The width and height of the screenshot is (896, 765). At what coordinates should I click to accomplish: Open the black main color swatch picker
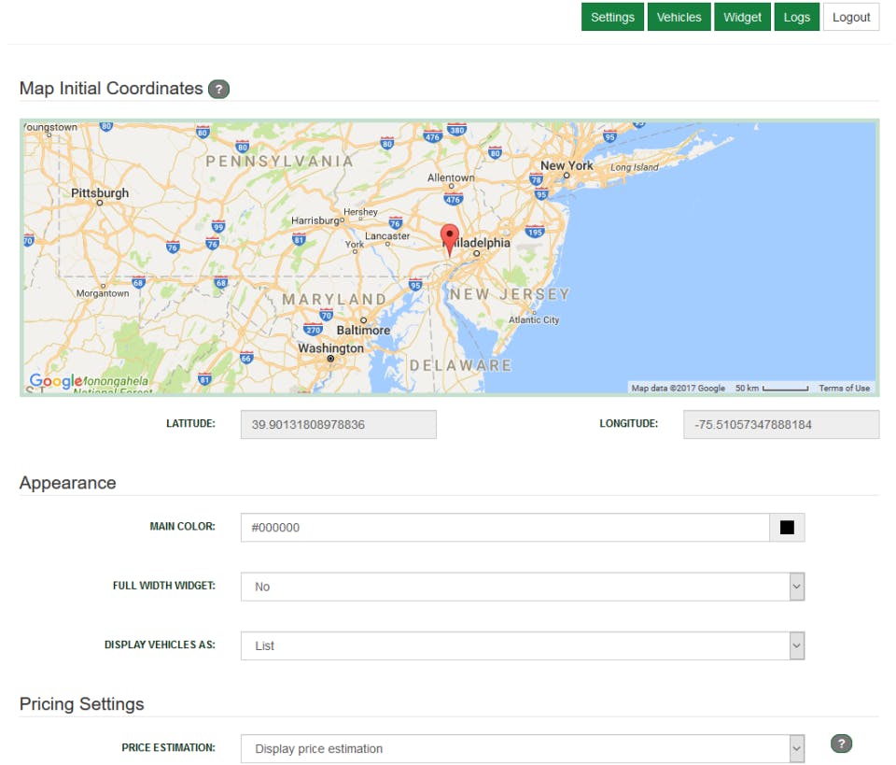787,527
